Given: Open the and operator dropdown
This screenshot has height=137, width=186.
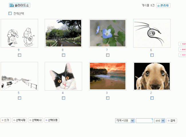Looking at the screenshot, I should pyautogui.click(x=160, y=121).
